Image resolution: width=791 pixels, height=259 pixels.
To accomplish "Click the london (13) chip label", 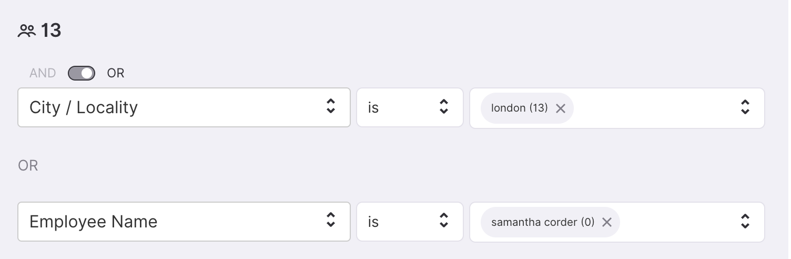I will 520,108.
